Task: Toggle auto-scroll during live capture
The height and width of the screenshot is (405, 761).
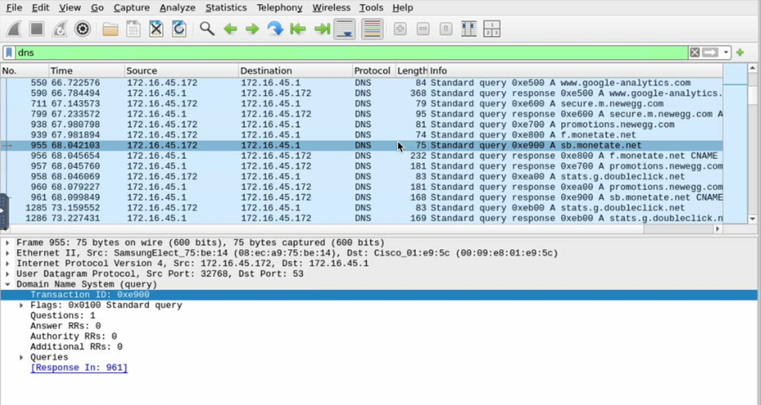Action: 345,30
